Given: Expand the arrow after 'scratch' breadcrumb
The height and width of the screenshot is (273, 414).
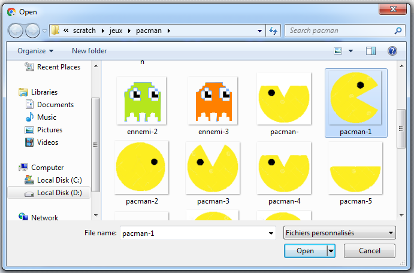Looking at the screenshot, I should click(103, 31).
